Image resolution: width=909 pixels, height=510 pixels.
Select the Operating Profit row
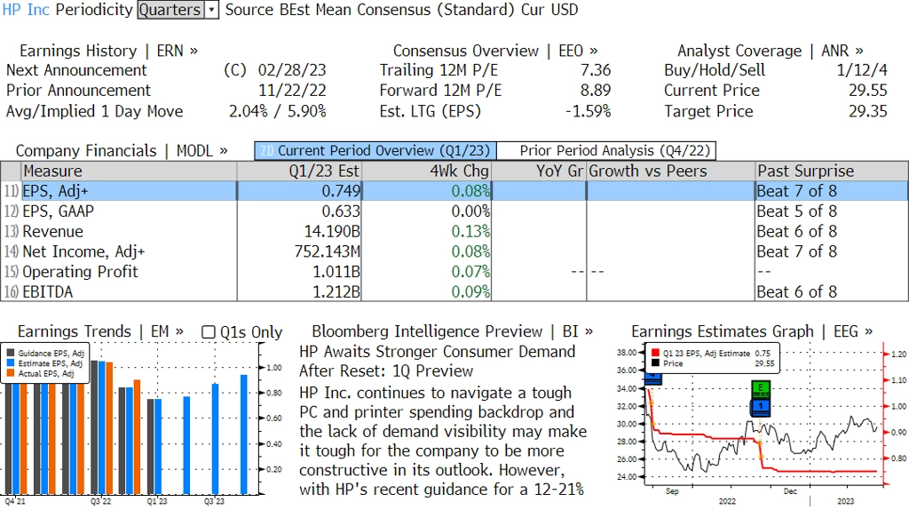coord(454,272)
